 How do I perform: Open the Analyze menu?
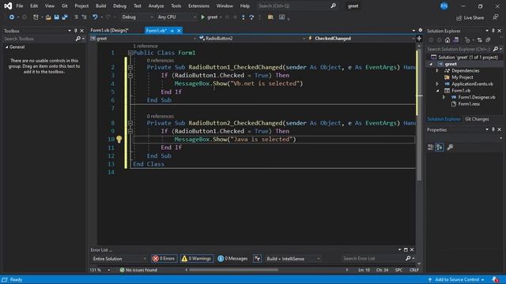156,6
